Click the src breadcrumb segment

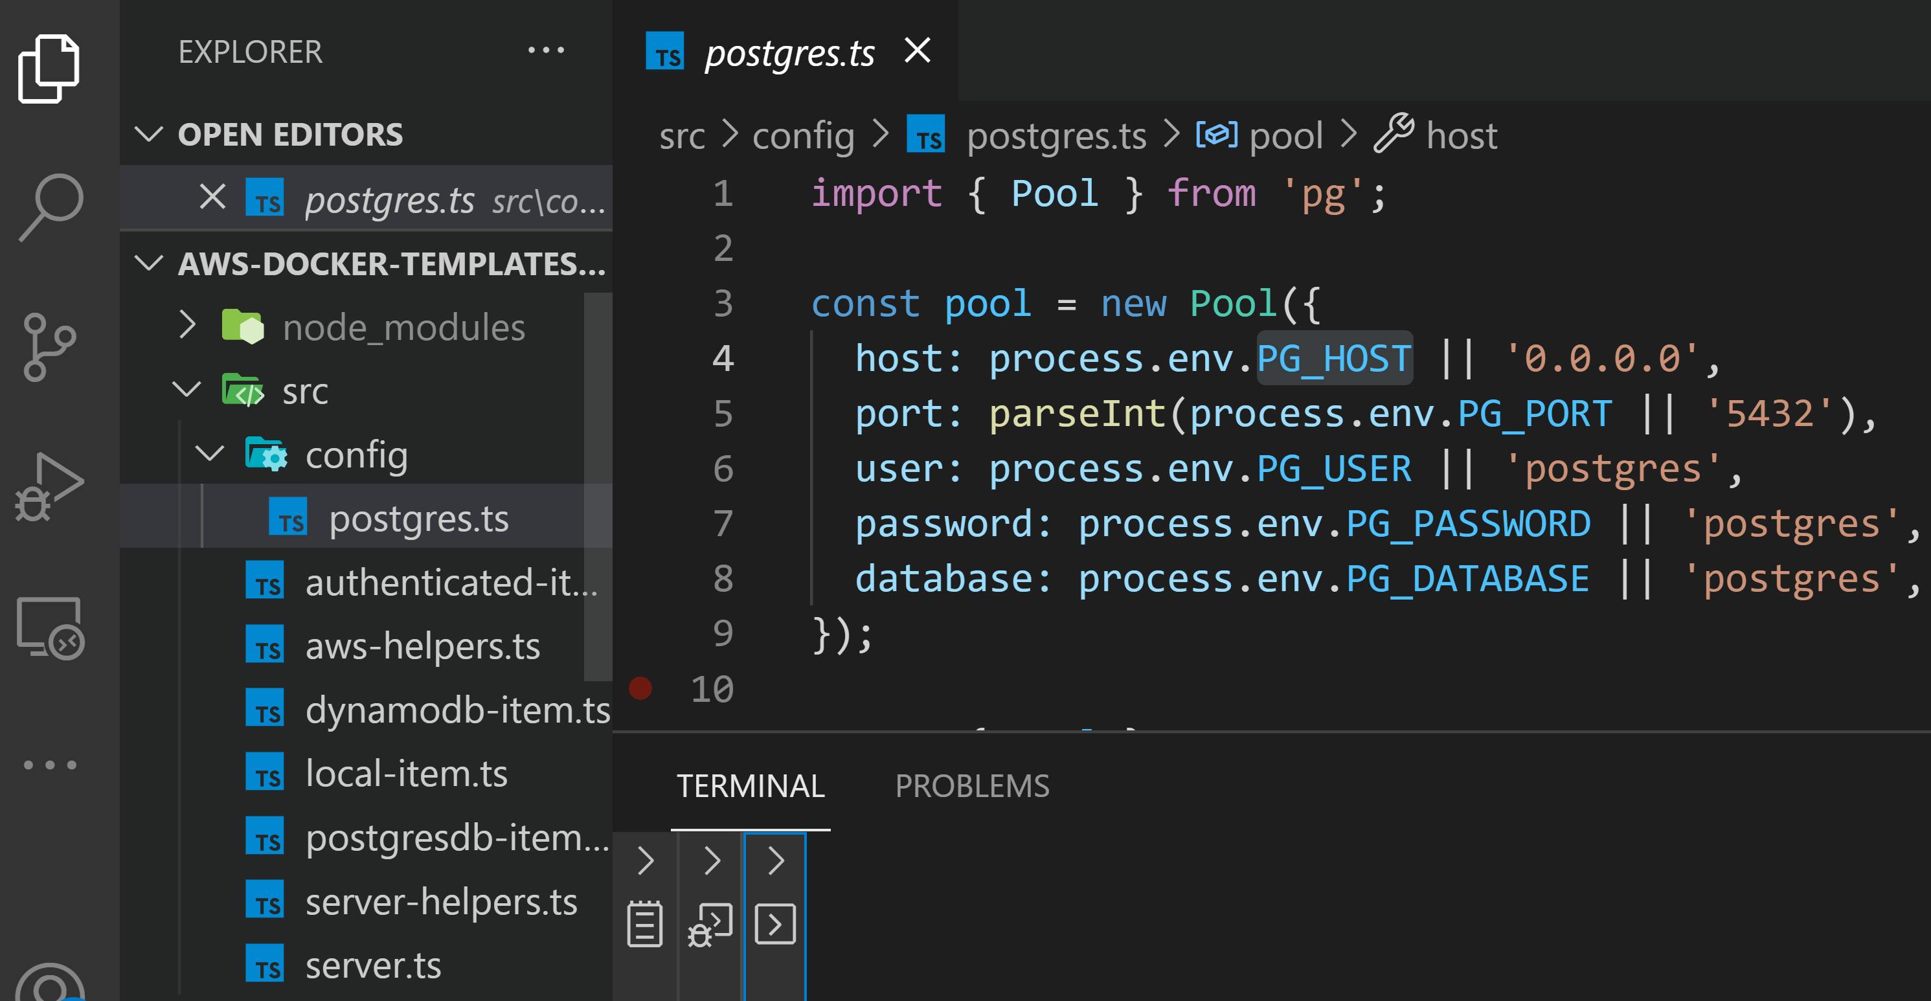click(681, 137)
